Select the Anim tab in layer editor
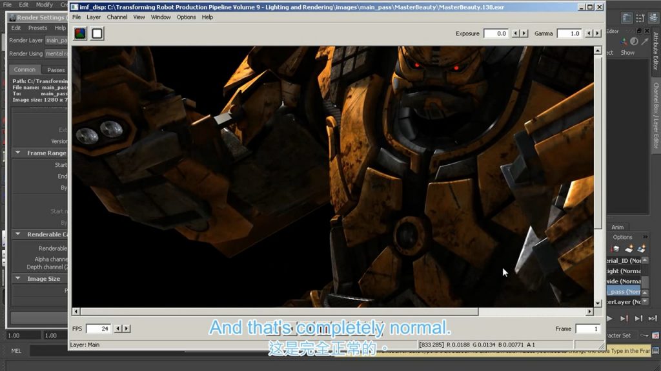Viewport: 661px width, 371px height. [x=618, y=227]
